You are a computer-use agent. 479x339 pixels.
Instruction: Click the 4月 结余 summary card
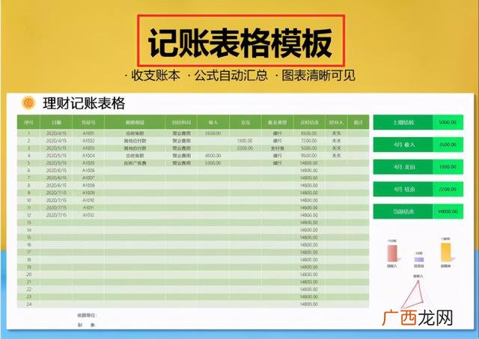[x=418, y=189]
